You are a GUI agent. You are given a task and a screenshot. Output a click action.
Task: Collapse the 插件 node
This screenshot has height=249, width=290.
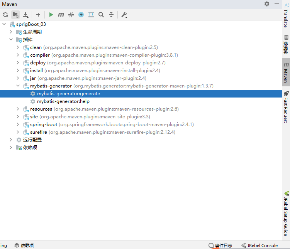(x=11, y=39)
